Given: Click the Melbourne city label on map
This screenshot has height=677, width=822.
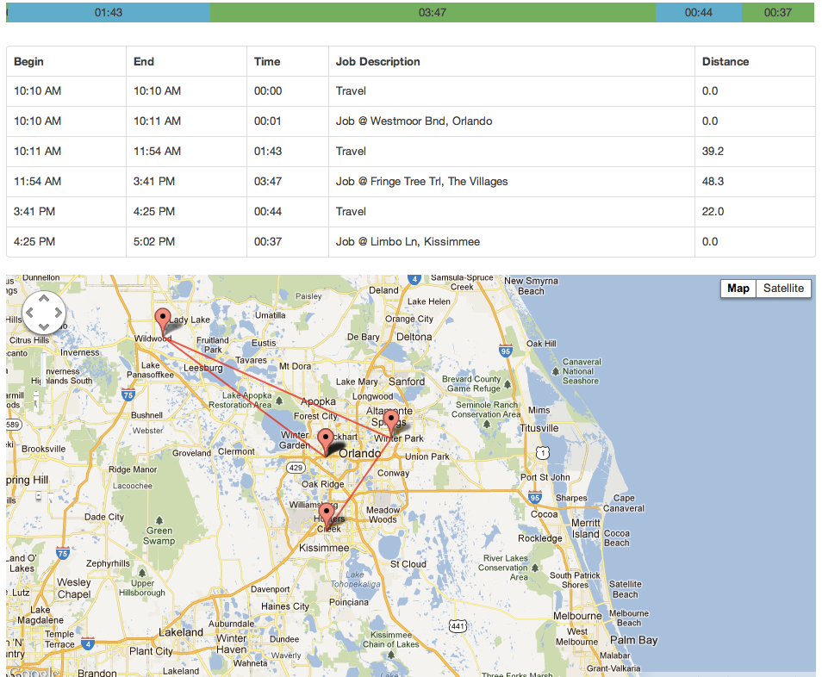Looking at the screenshot, I should pos(577,616).
